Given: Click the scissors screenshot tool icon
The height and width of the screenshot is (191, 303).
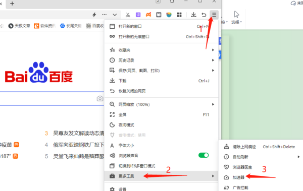Looking at the screenshot, I should click(x=128, y=15).
